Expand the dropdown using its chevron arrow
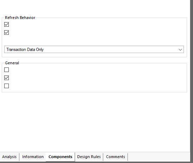The height and width of the screenshot is (163, 193). pyautogui.click(x=180, y=50)
